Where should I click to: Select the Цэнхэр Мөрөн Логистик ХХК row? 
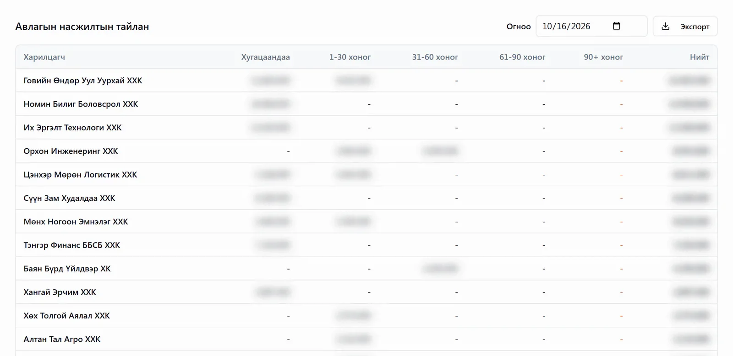(366, 174)
